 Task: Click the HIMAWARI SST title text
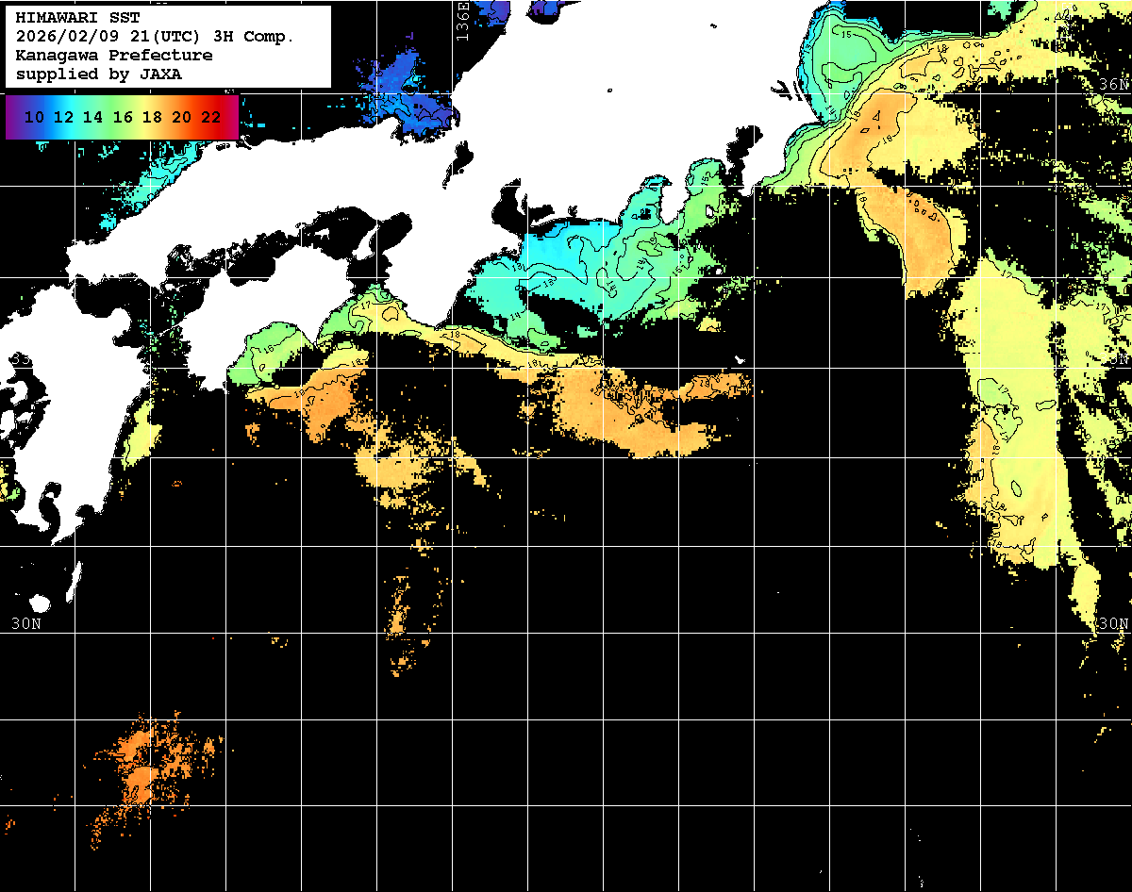coord(77,18)
